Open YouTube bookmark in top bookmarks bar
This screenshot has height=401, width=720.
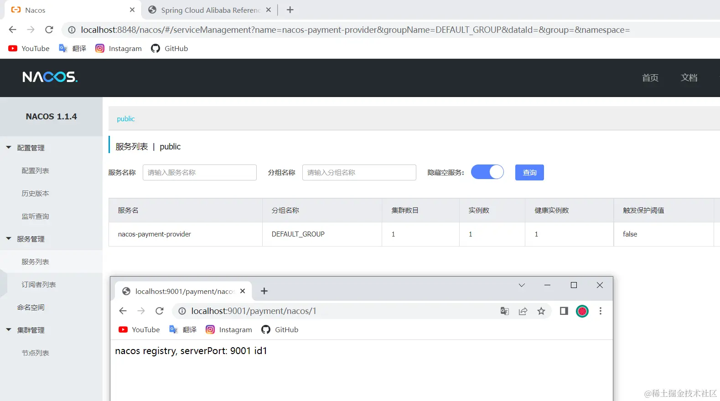29,48
